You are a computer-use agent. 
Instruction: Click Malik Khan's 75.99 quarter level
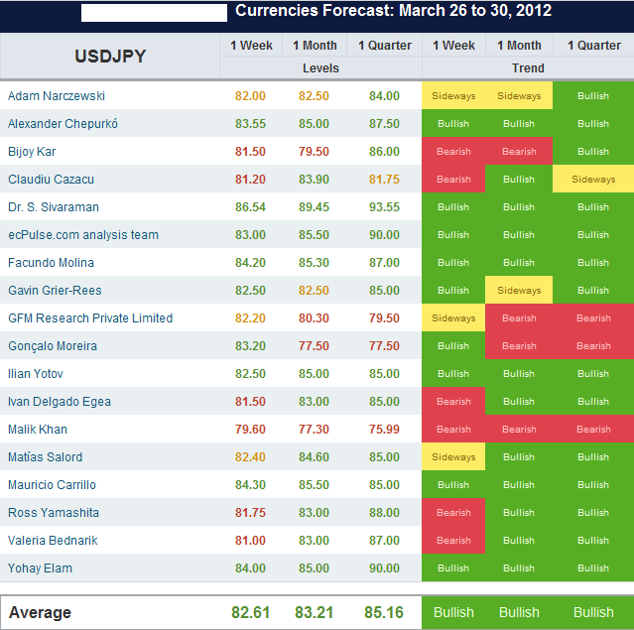pos(384,430)
